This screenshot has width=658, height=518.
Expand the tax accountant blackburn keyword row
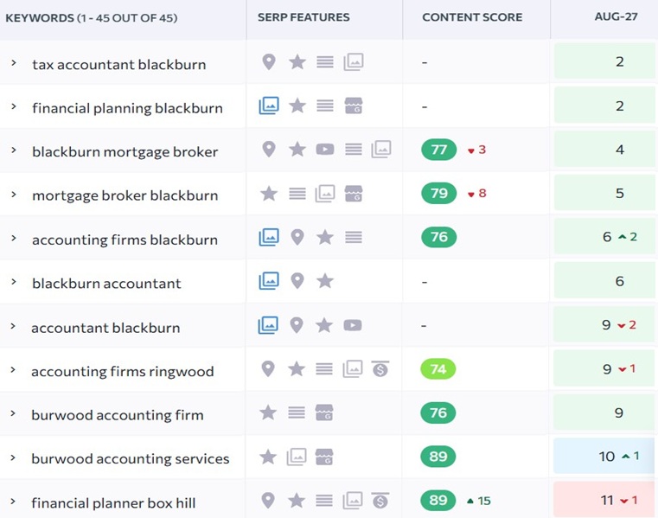(x=14, y=63)
